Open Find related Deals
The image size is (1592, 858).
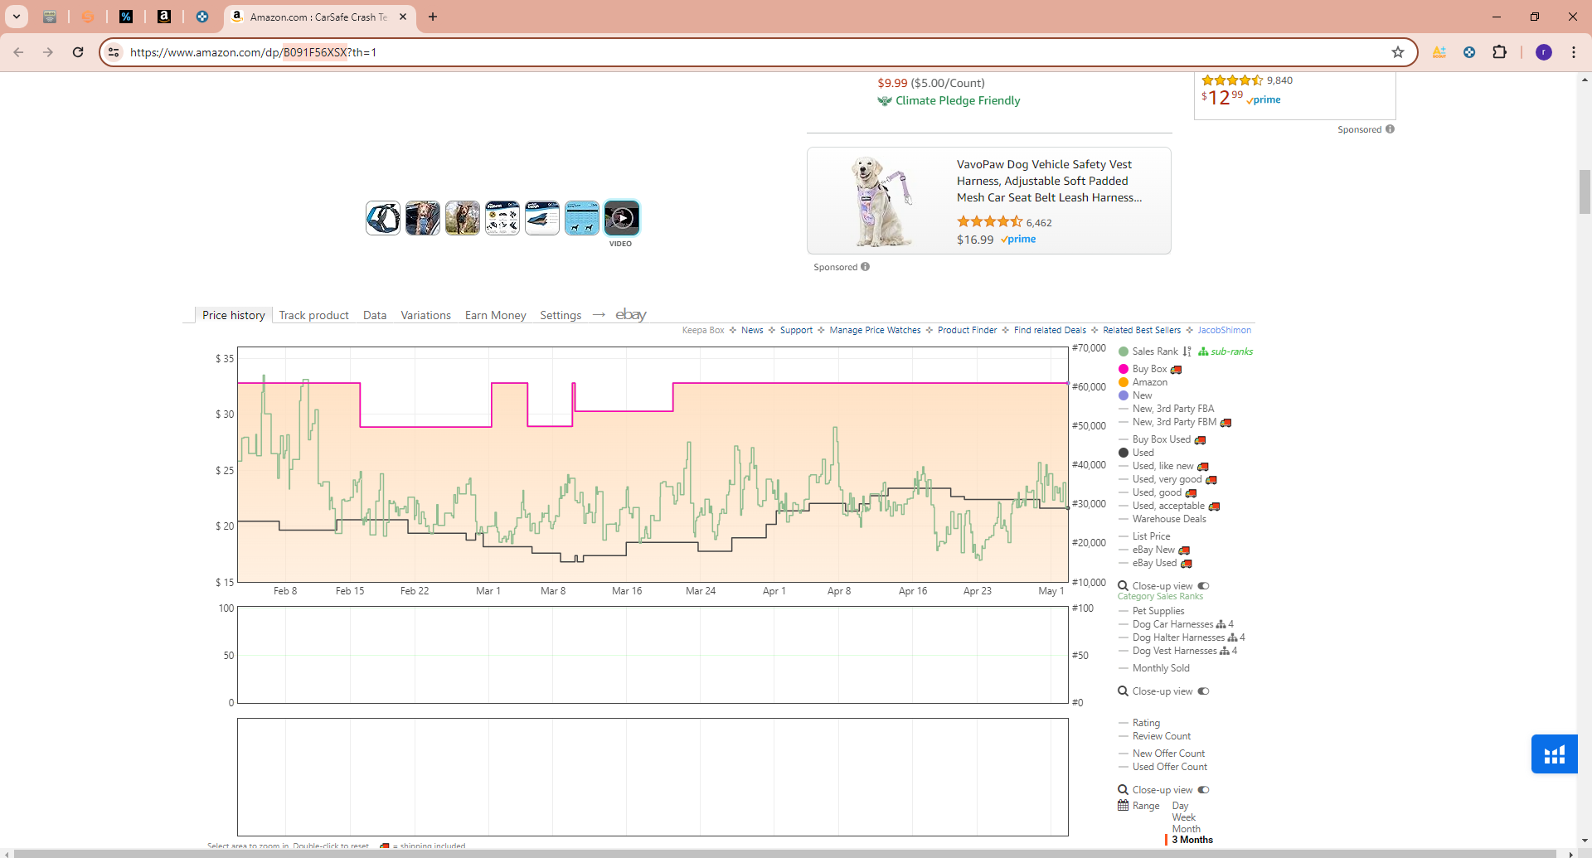point(1050,330)
